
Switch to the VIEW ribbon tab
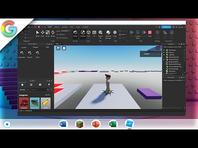[x=78, y=27]
